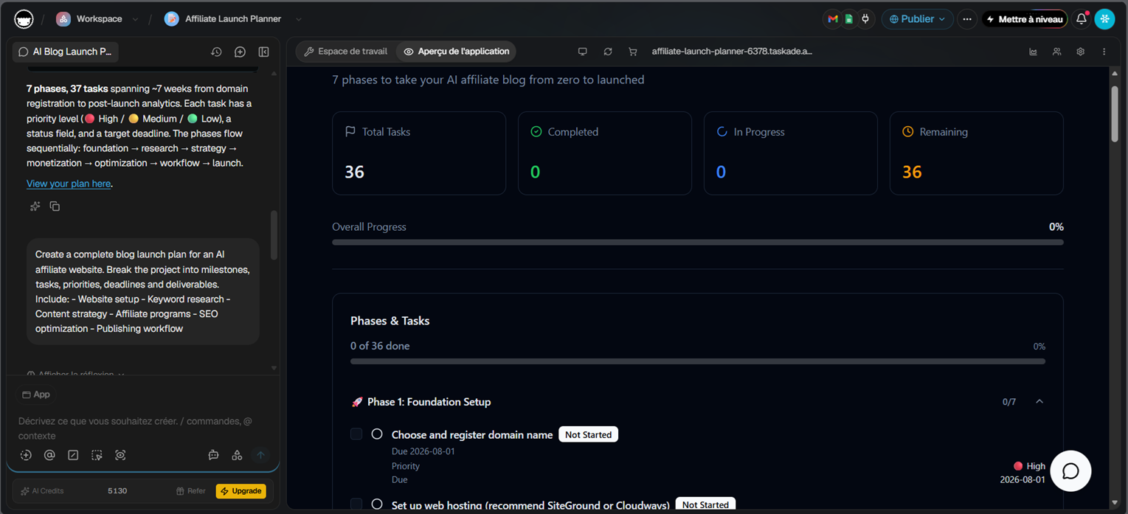Click the Affiliate Launch Planner breadcrumb
Screen dimensions: 1128x514
[x=223, y=19]
